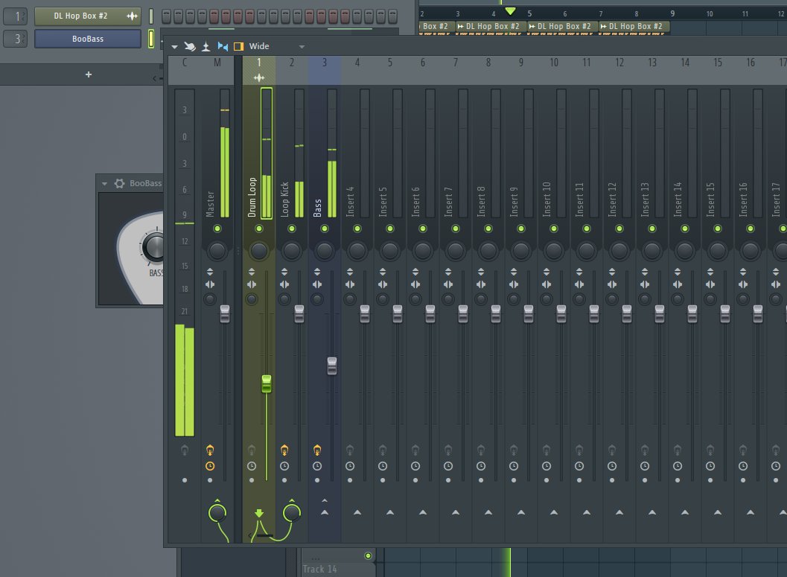787x577 pixels.
Task: Click the mixer meter view icon
Action: pos(205,47)
